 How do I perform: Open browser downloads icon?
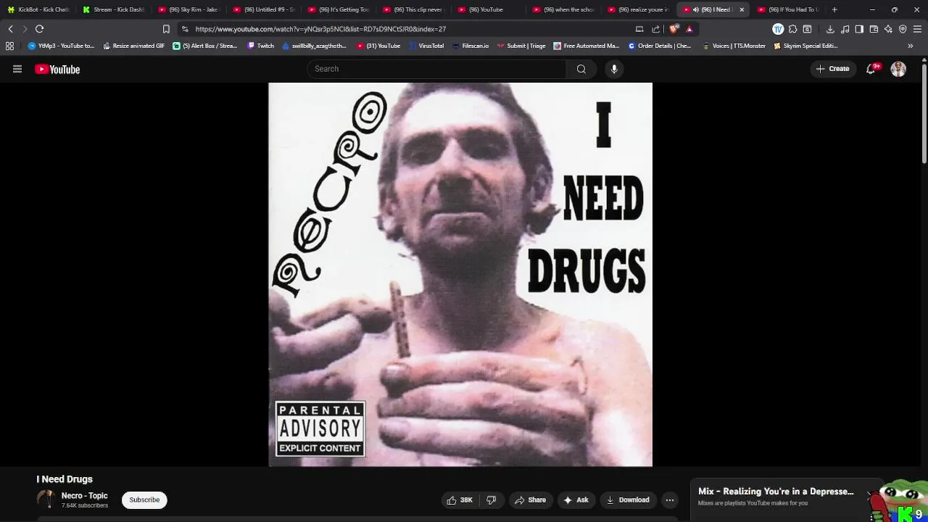click(830, 29)
